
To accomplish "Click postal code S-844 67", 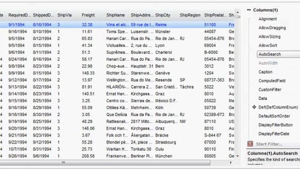I will coord(212,135).
